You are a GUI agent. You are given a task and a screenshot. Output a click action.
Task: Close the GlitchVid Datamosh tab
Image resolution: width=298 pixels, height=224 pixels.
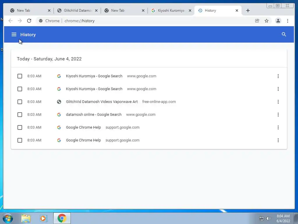[96, 10]
